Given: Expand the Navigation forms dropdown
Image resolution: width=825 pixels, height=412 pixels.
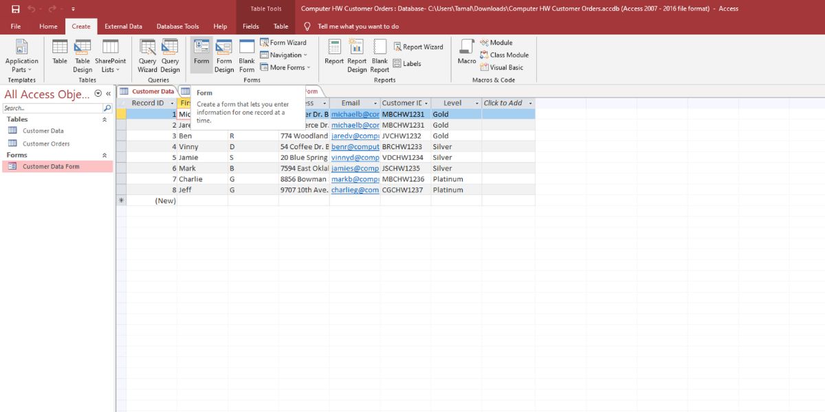Looking at the screenshot, I should tap(284, 55).
